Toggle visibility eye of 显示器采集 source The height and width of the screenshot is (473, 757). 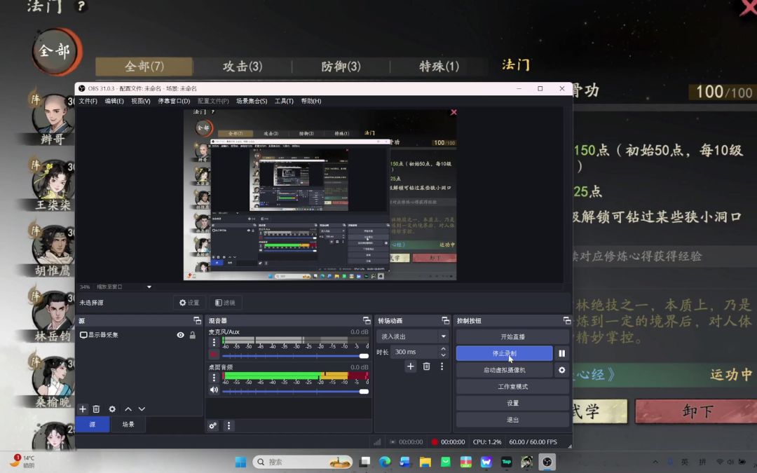pyautogui.click(x=180, y=336)
